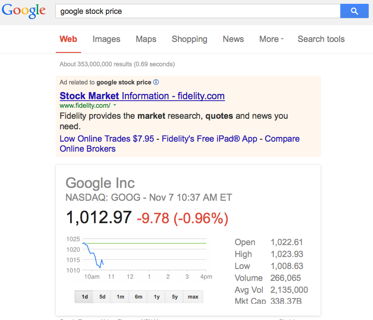Click the ad info icon
Screen dimensions: 373x320
point(156,83)
